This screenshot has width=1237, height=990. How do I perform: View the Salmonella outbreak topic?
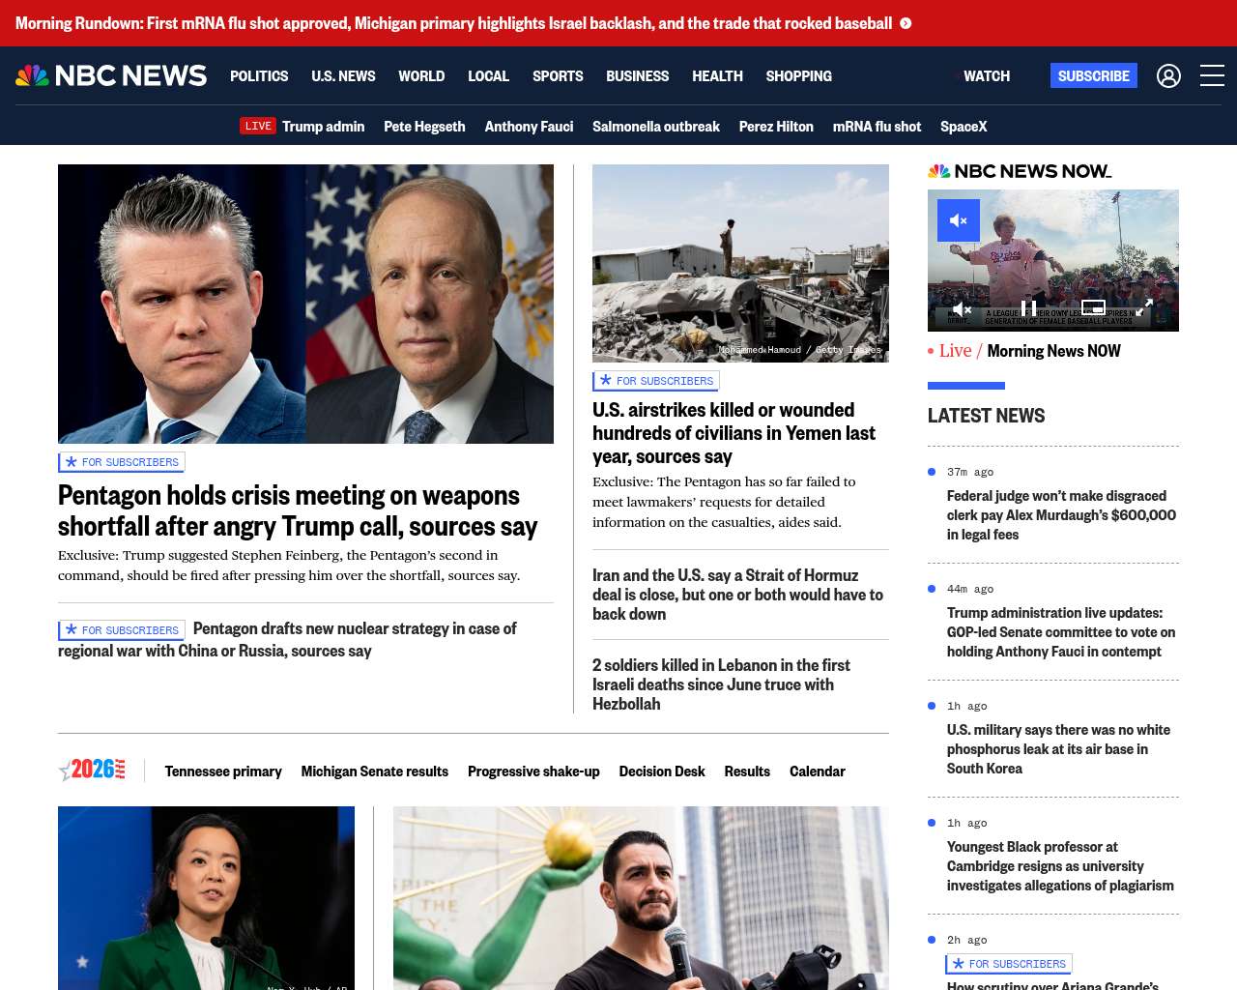click(x=656, y=126)
